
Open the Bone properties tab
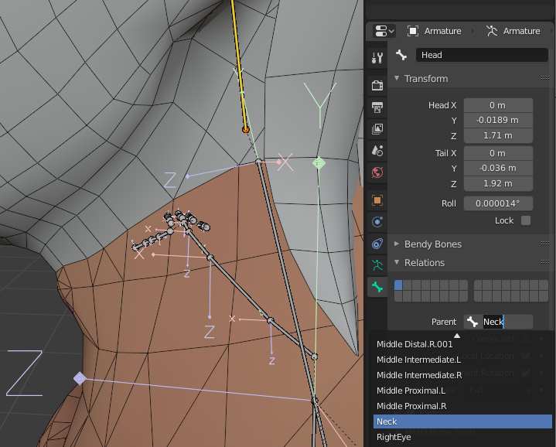(x=377, y=287)
